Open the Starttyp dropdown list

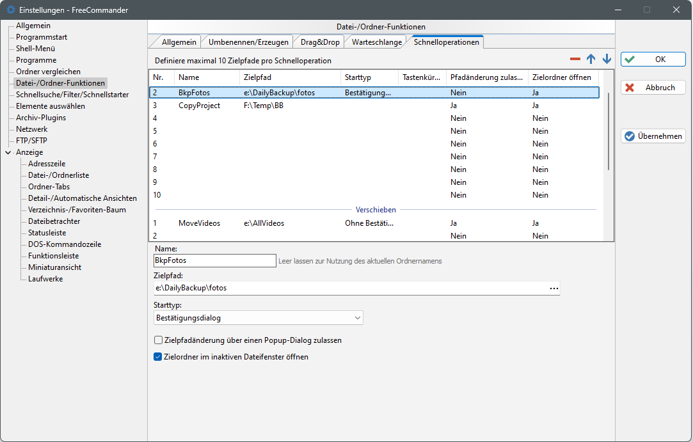pos(258,318)
